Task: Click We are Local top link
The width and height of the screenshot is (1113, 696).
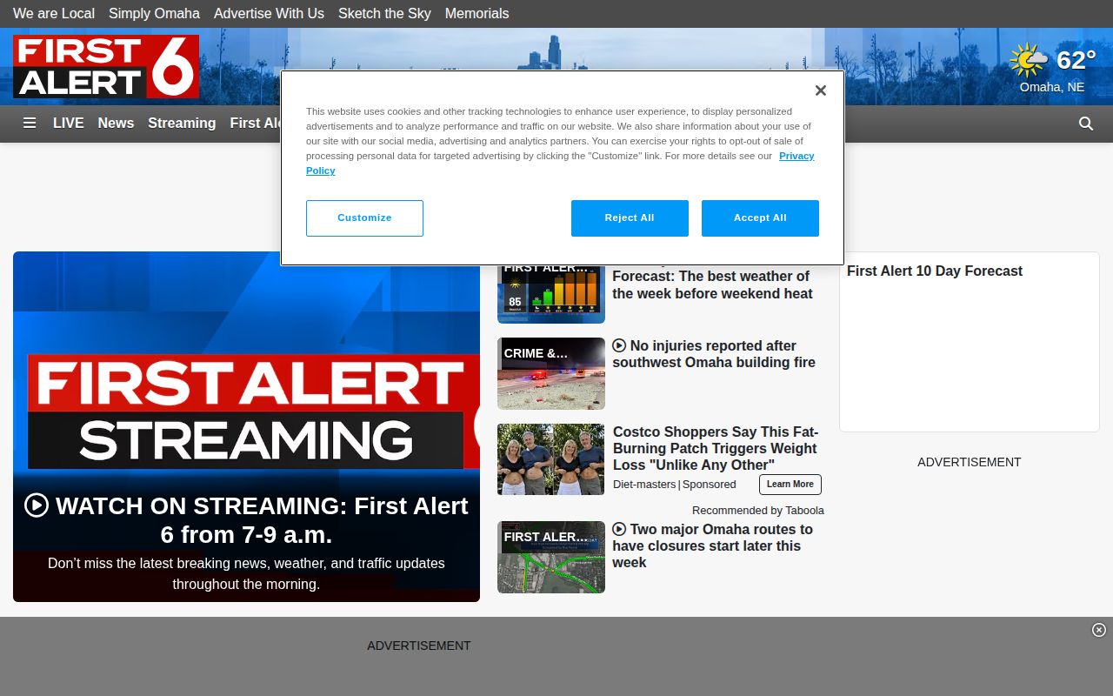Action: coord(54,14)
